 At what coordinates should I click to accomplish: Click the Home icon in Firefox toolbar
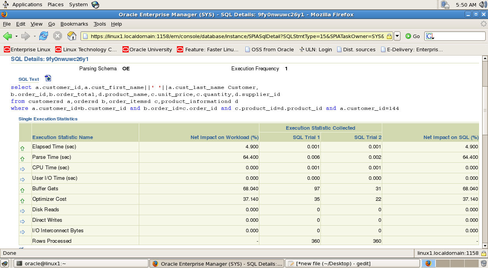(72, 36)
